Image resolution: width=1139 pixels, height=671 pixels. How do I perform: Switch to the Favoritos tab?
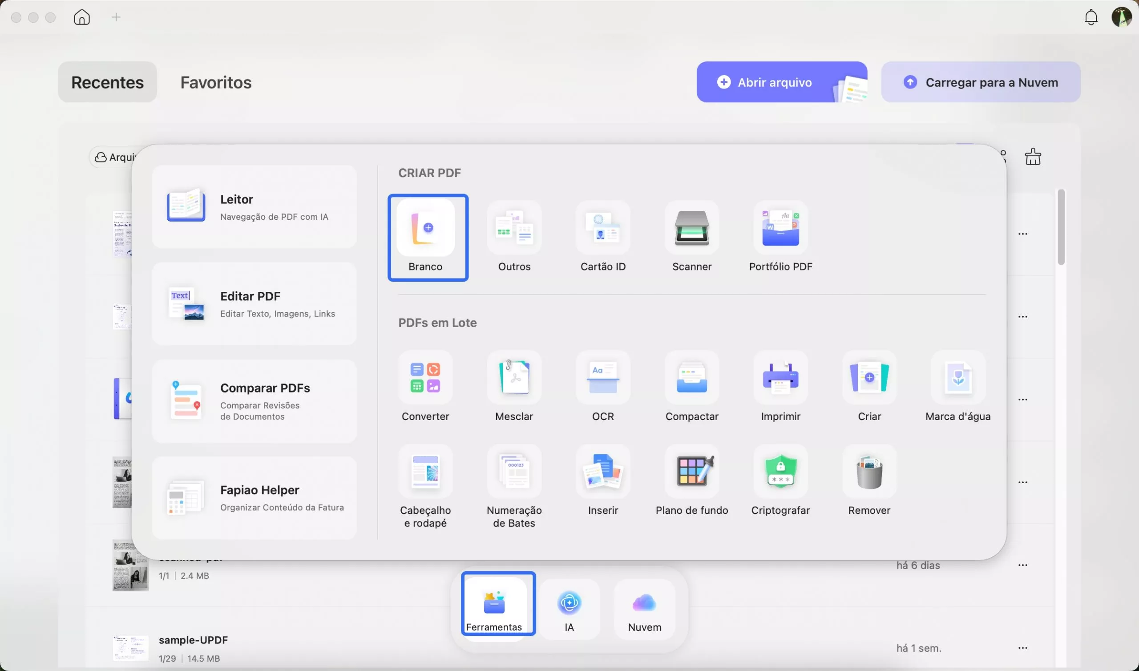click(x=216, y=82)
